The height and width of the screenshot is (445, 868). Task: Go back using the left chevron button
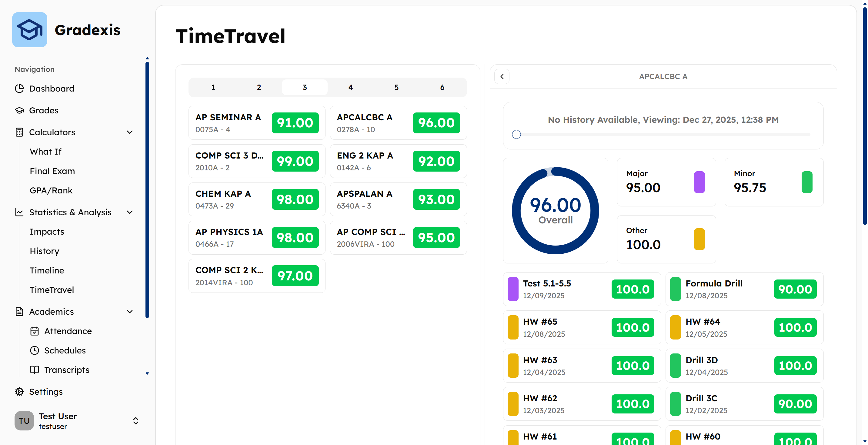[502, 76]
